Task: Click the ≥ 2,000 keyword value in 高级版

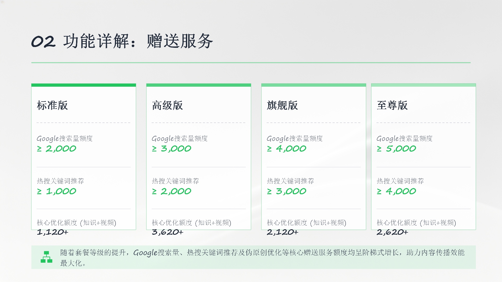Action: click(172, 191)
